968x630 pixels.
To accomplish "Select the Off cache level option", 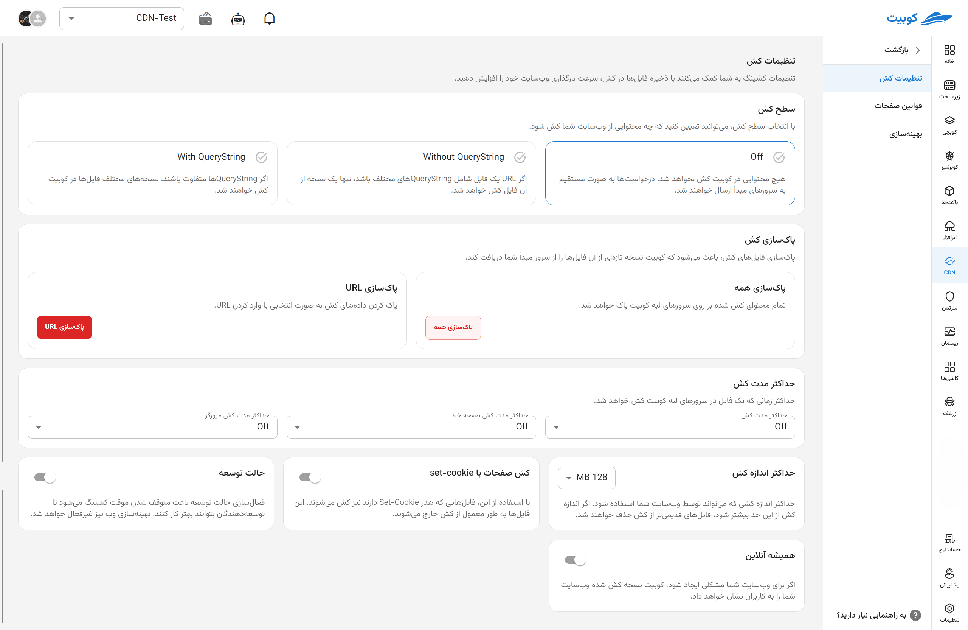I will [x=670, y=173].
